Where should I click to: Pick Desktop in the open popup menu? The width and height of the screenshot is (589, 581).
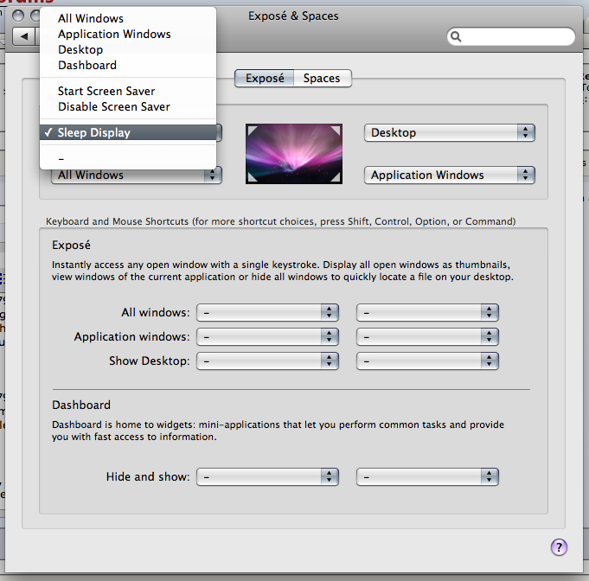pyautogui.click(x=128, y=49)
